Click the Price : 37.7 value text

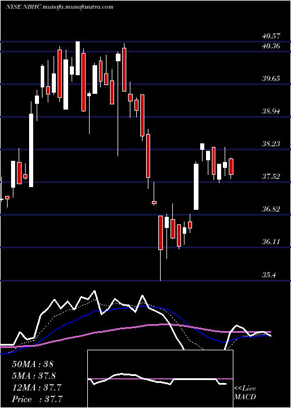[37, 399]
